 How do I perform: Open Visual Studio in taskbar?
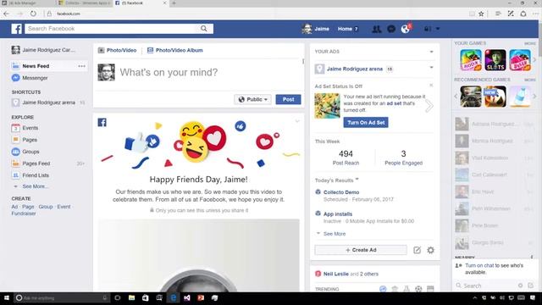pyautogui.click(x=187, y=297)
